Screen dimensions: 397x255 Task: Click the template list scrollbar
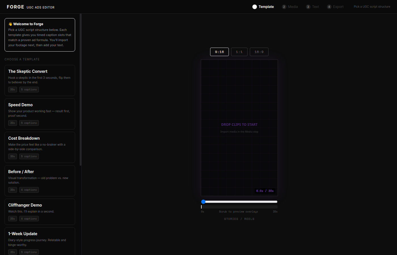coord(81,90)
